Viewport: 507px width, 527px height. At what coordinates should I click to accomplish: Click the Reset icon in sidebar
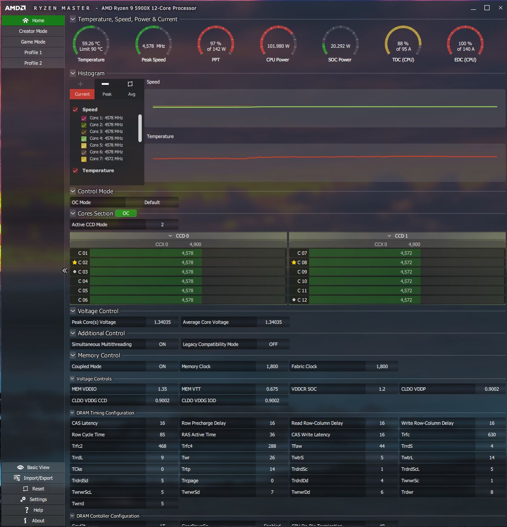(x=26, y=489)
